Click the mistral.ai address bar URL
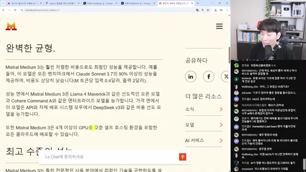The height and width of the screenshot is (172, 306). [42, 10]
